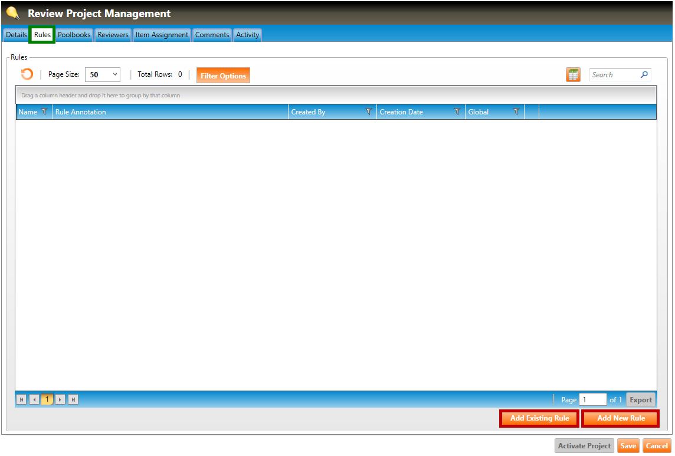The width and height of the screenshot is (675, 456).
Task: Go to the first page of results
Action: tap(22, 400)
